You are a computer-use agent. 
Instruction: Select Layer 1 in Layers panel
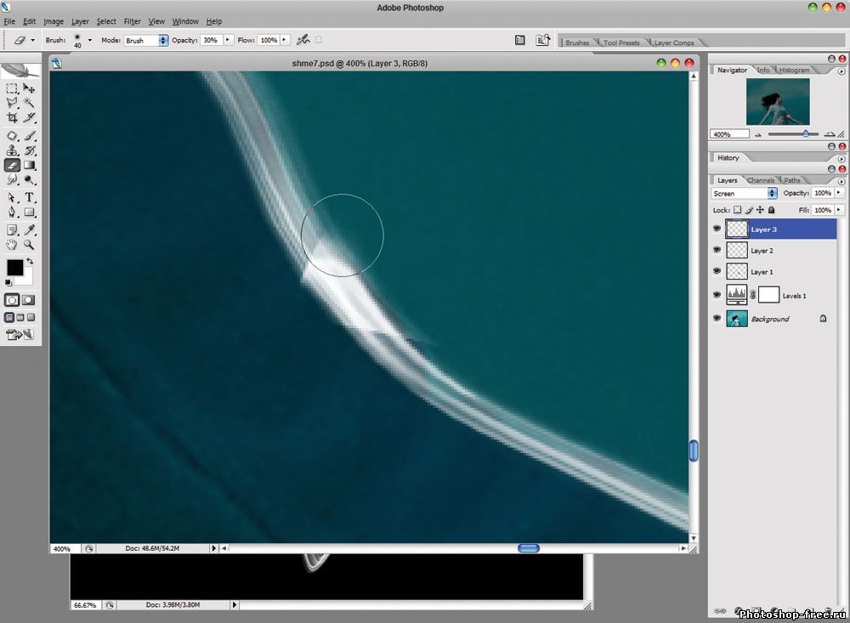(762, 272)
